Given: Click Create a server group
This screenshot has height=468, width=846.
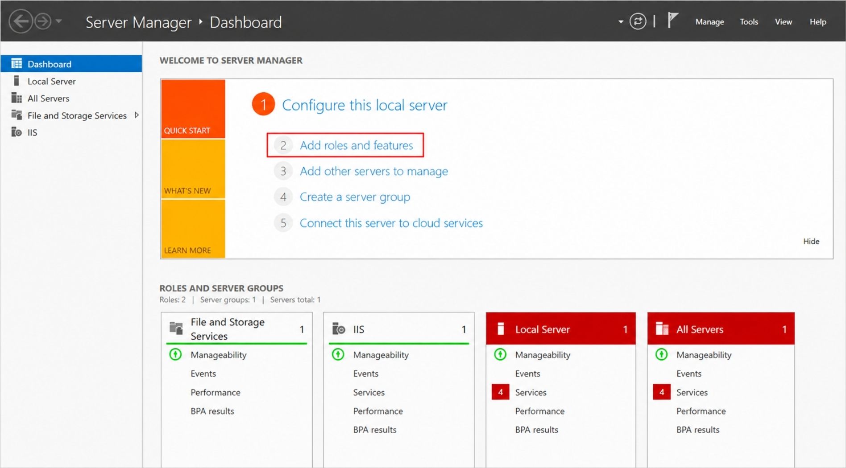Looking at the screenshot, I should [355, 197].
